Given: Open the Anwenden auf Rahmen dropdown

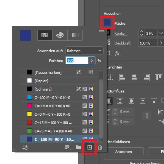Looking at the screenshot, I should [x=84, y=51].
